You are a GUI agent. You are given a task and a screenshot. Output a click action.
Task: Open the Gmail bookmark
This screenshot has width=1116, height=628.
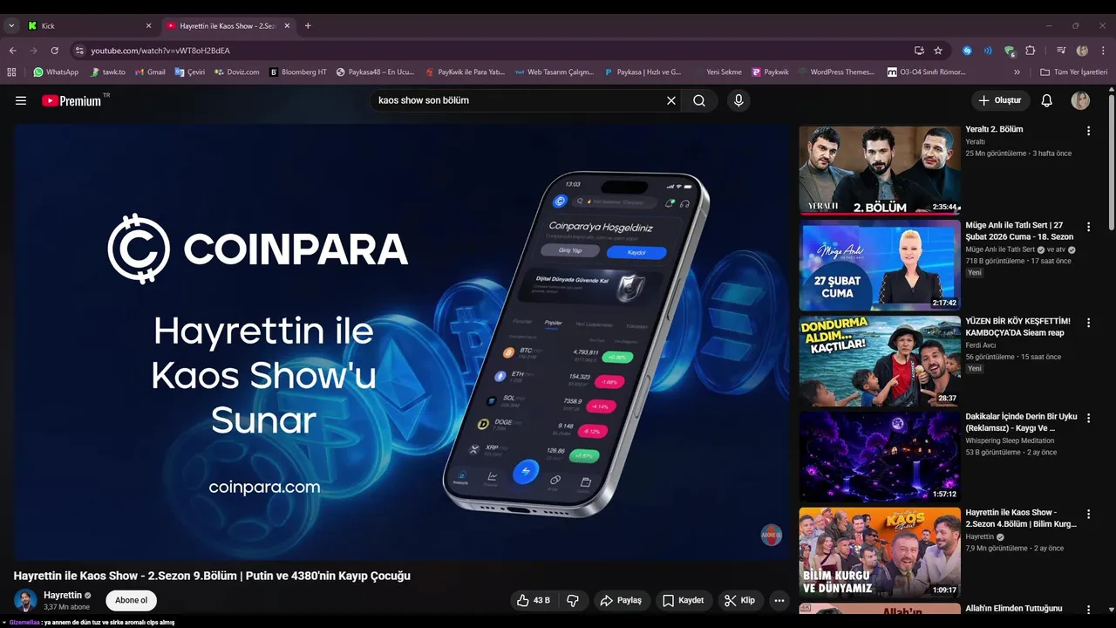(150, 72)
